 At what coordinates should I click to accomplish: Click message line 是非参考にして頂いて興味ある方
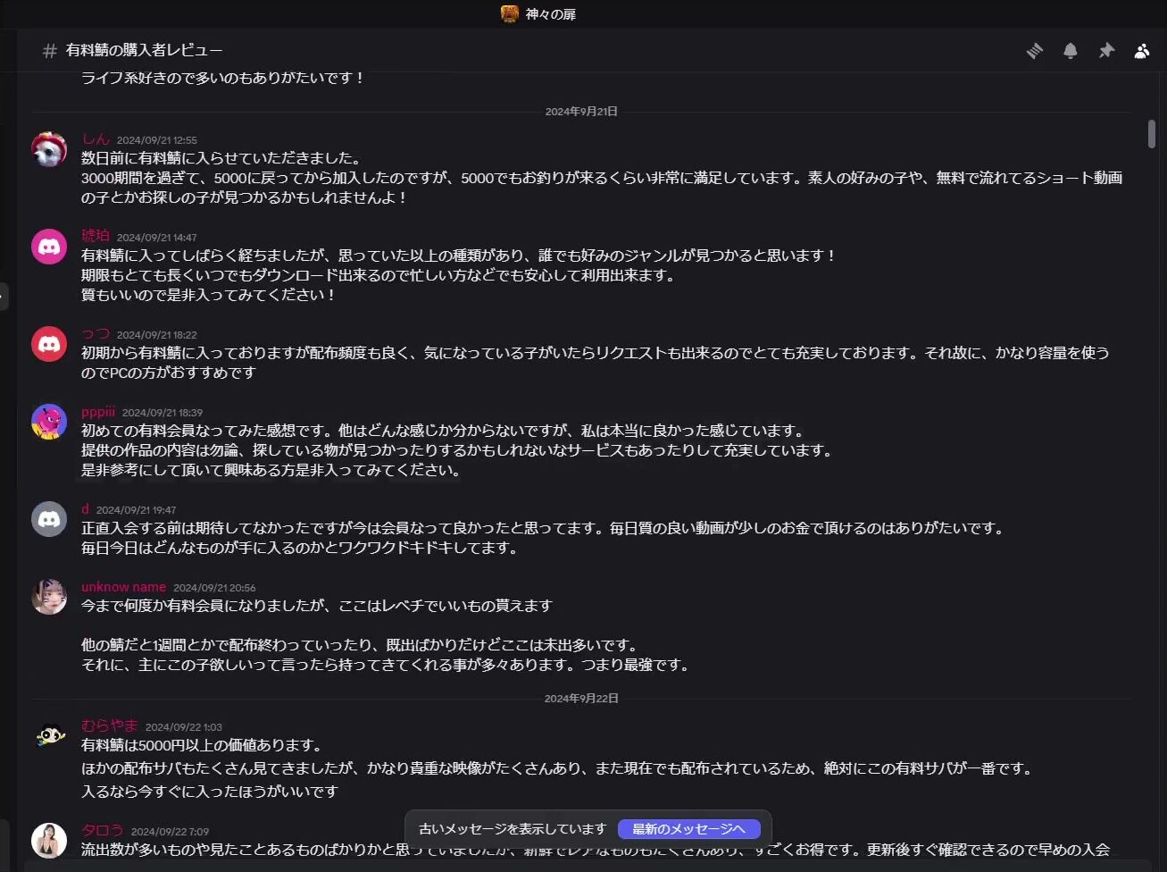tap(271, 470)
